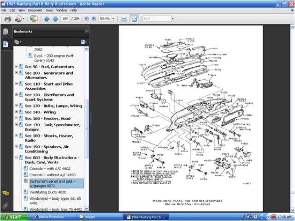Click the page number input field
This screenshot has height=221, width=295.
tap(65, 19)
